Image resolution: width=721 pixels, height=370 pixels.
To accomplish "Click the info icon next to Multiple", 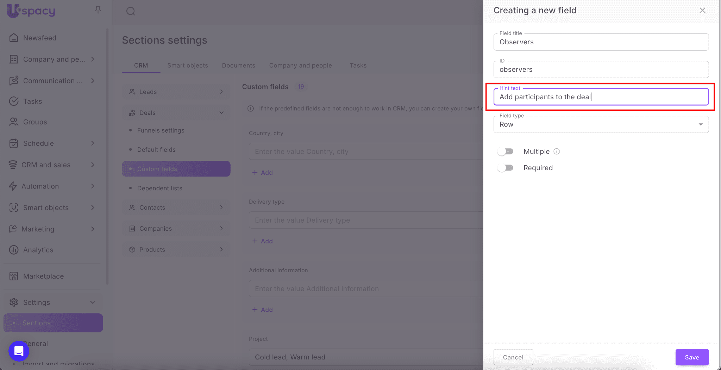I will pyautogui.click(x=557, y=152).
